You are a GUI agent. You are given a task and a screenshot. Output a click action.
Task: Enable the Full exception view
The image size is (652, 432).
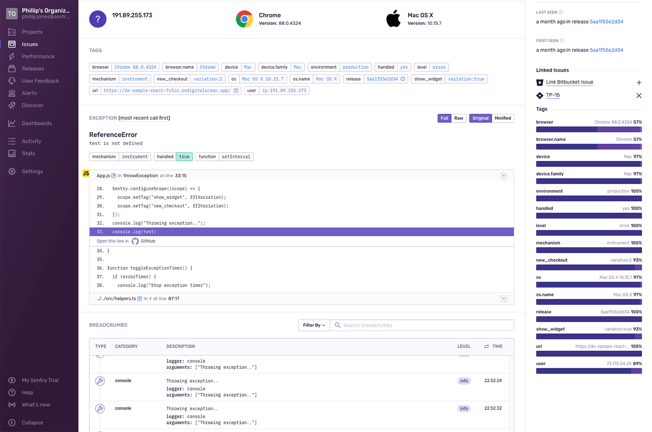(x=444, y=118)
